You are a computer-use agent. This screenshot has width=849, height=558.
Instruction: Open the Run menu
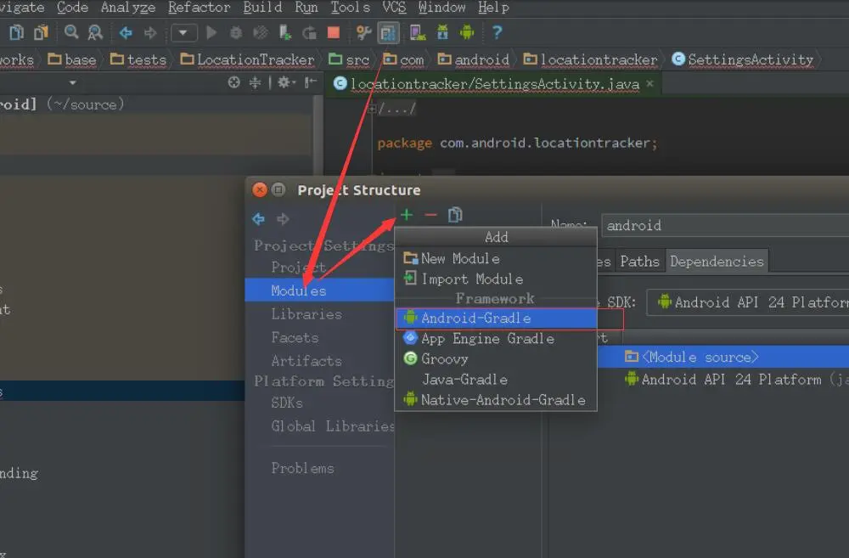pos(306,8)
